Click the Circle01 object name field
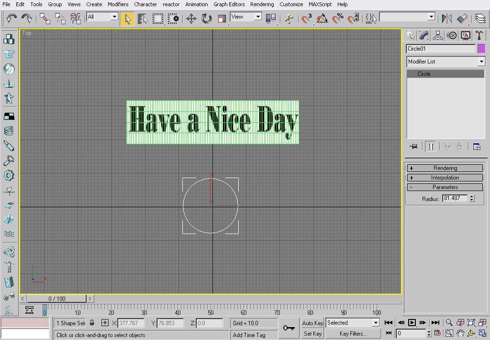Screen dimensions: 490x340 441,49
